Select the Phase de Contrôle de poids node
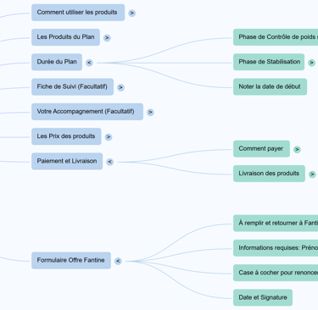 click(x=276, y=37)
